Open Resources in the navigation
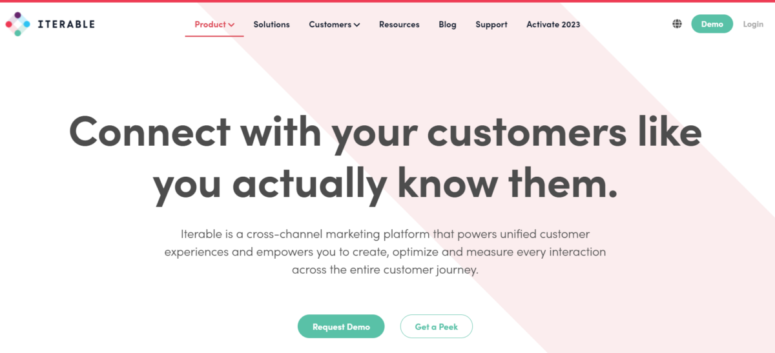The image size is (775, 353). tap(399, 25)
